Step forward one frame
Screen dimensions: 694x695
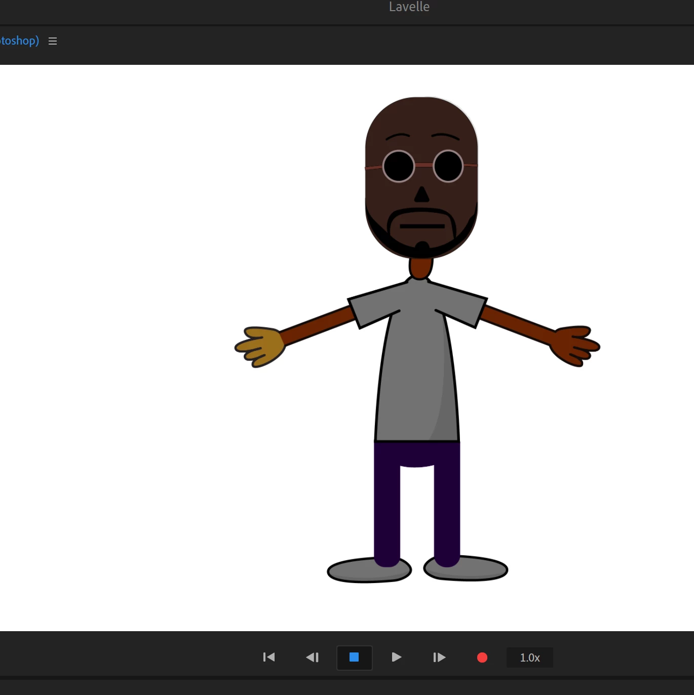pyautogui.click(x=439, y=657)
